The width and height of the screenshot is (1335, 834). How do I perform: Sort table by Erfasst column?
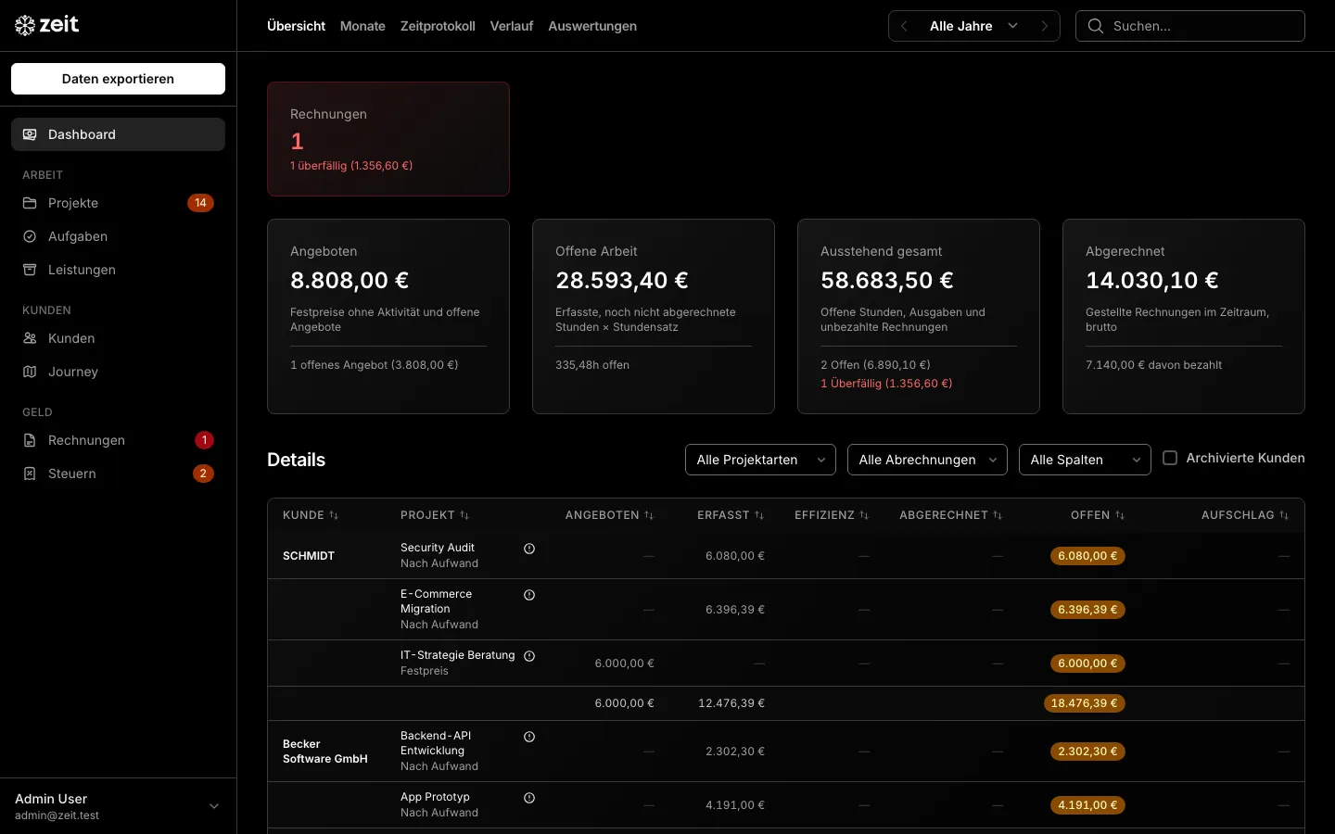pyautogui.click(x=731, y=515)
